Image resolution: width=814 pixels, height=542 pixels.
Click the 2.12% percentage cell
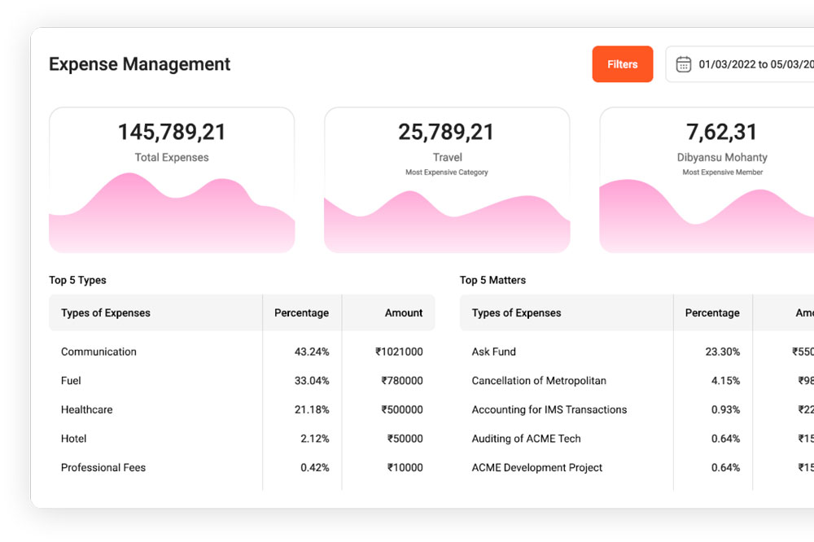[x=315, y=439]
